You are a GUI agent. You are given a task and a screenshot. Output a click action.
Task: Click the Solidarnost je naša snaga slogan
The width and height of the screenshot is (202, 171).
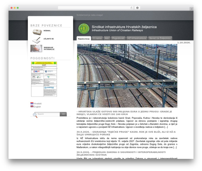[x=90, y=15]
